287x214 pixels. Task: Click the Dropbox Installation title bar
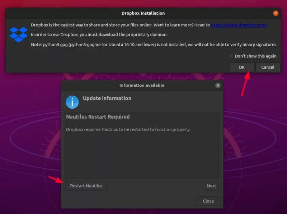click(x=143, y=13)
